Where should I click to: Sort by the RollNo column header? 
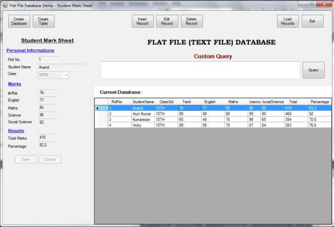tap(120, 102)
